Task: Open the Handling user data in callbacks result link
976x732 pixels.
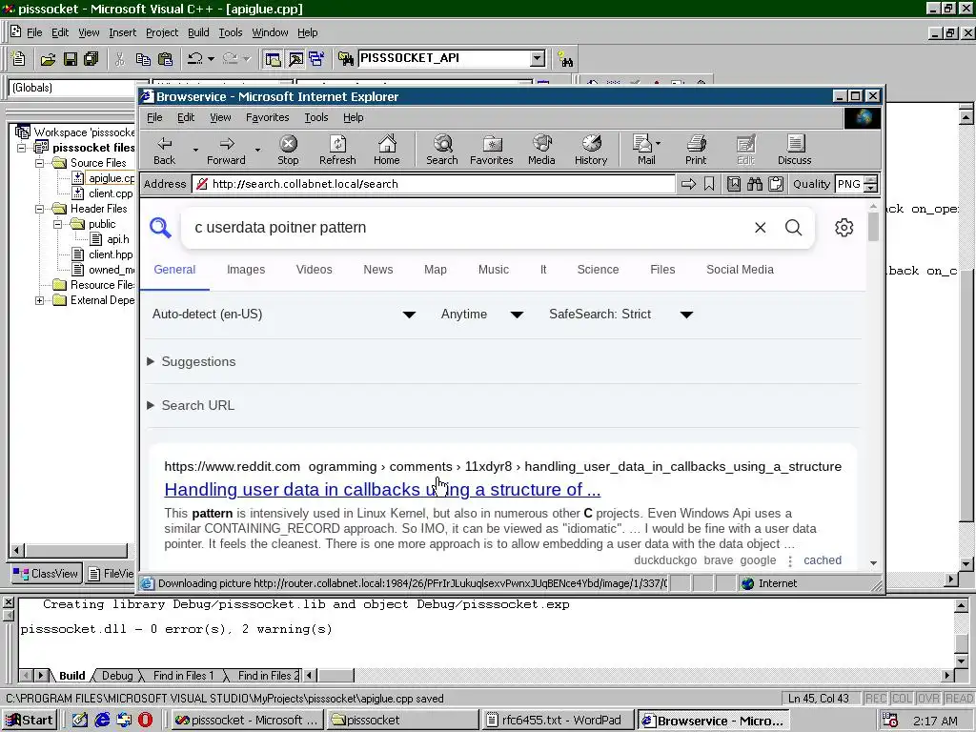Action: [x=382, y=490]
